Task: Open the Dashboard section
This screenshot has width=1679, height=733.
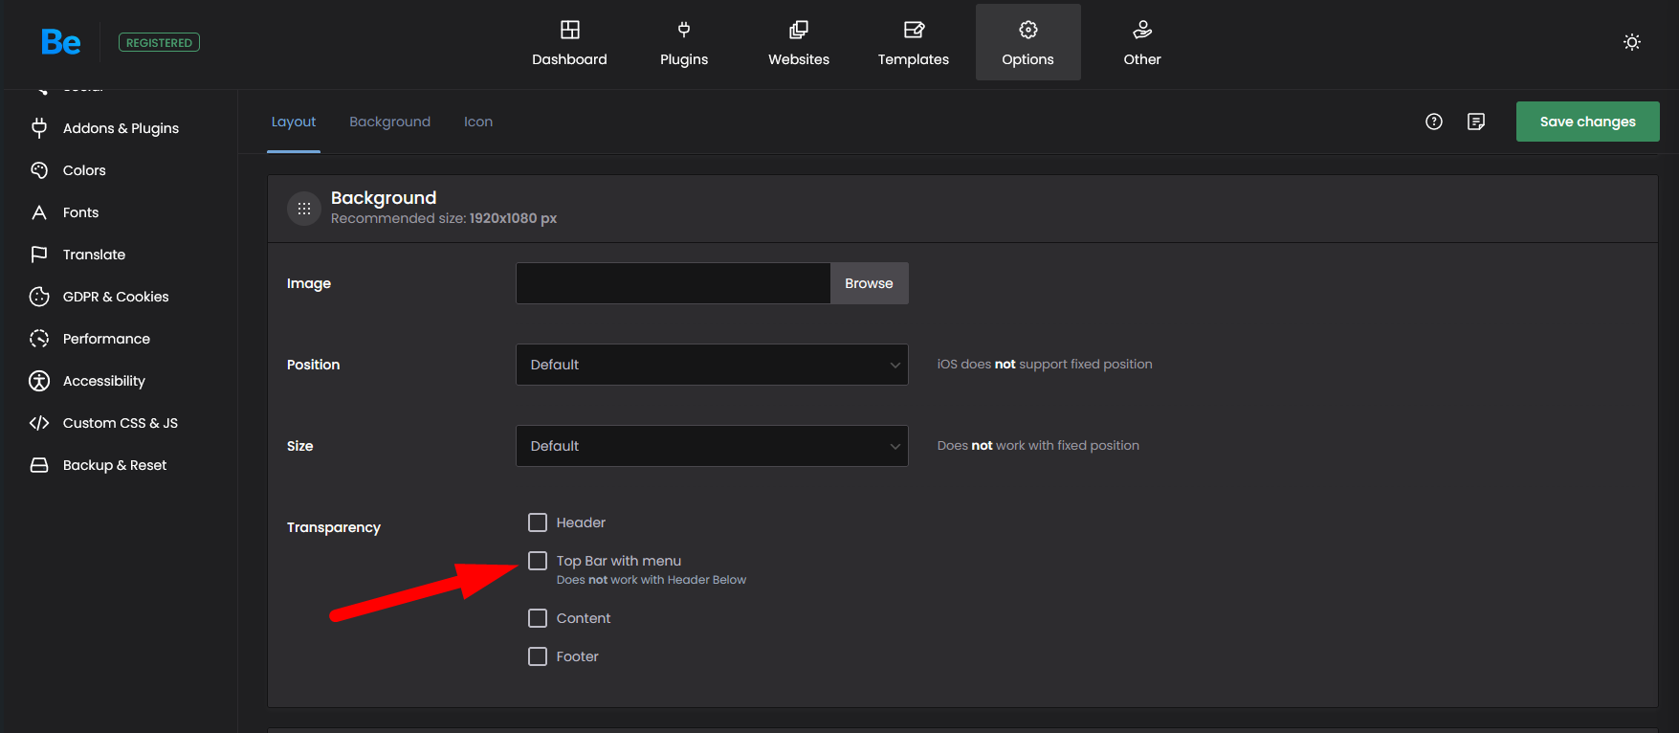Action: 569,42
